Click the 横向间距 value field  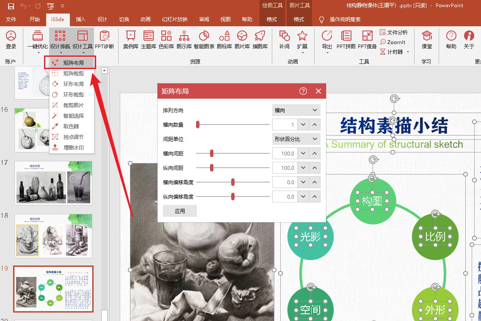(x=285, y=153)
